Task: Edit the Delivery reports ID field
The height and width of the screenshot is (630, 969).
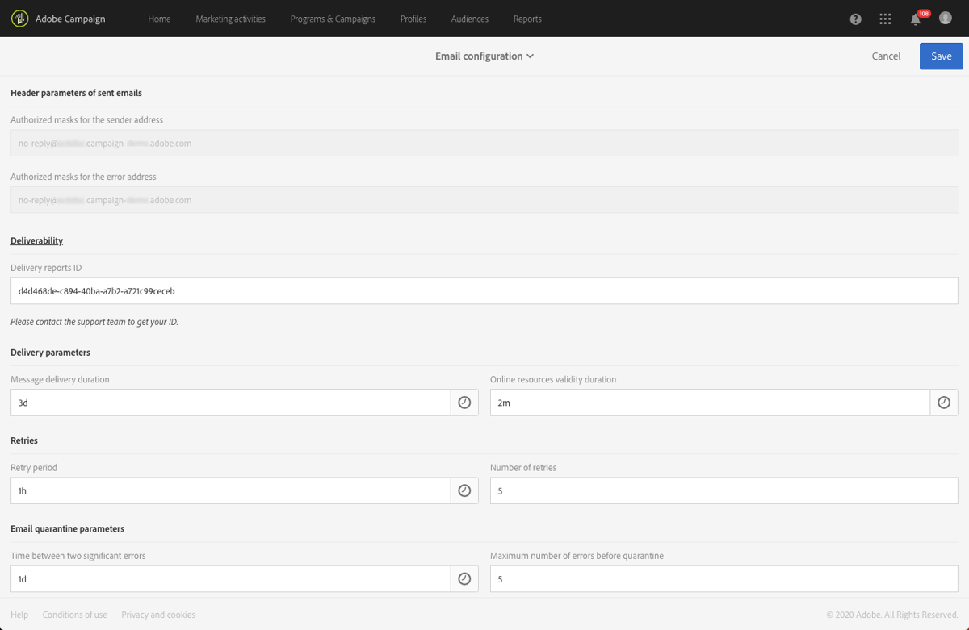Action: pyautogui.click(x=484, y=290)
